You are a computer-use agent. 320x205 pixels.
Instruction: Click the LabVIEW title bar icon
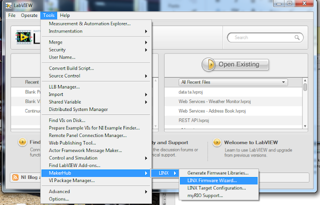(8, 5)
